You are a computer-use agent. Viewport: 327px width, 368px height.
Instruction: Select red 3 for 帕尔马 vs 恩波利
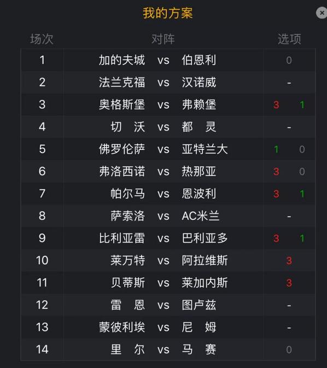276,194
